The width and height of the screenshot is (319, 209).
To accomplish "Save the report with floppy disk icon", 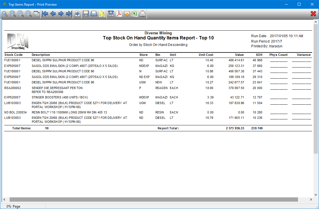I will coord(86,14).
